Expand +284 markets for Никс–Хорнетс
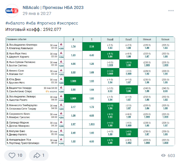 click(x=61, y=57)
